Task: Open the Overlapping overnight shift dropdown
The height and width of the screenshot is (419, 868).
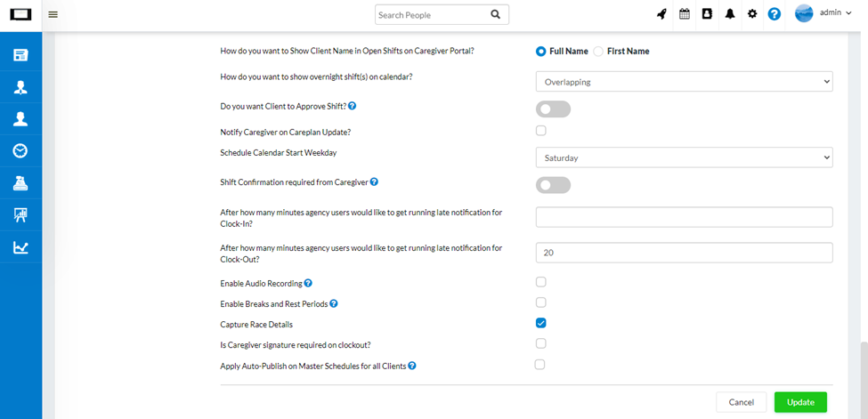Action: pos(684,82)
